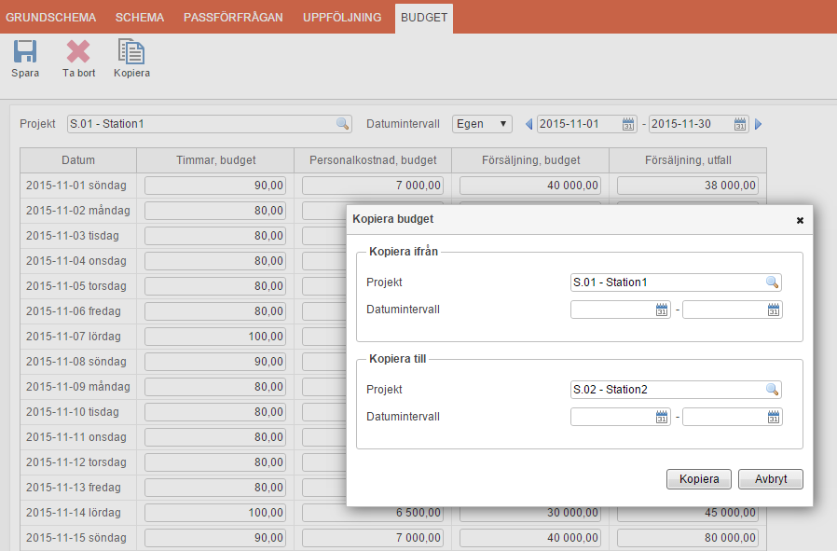Image resolution: width=837 pixels, height=551 pixels.
Task: Click the Personalkostnad, budget column header
Action: 373,160
